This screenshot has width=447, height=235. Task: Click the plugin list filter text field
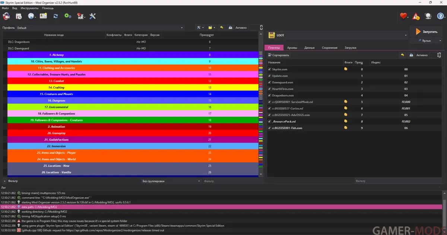(x=360, y=181)
